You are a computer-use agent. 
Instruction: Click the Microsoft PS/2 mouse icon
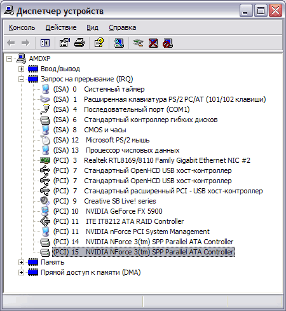click(x=45, y=140)
